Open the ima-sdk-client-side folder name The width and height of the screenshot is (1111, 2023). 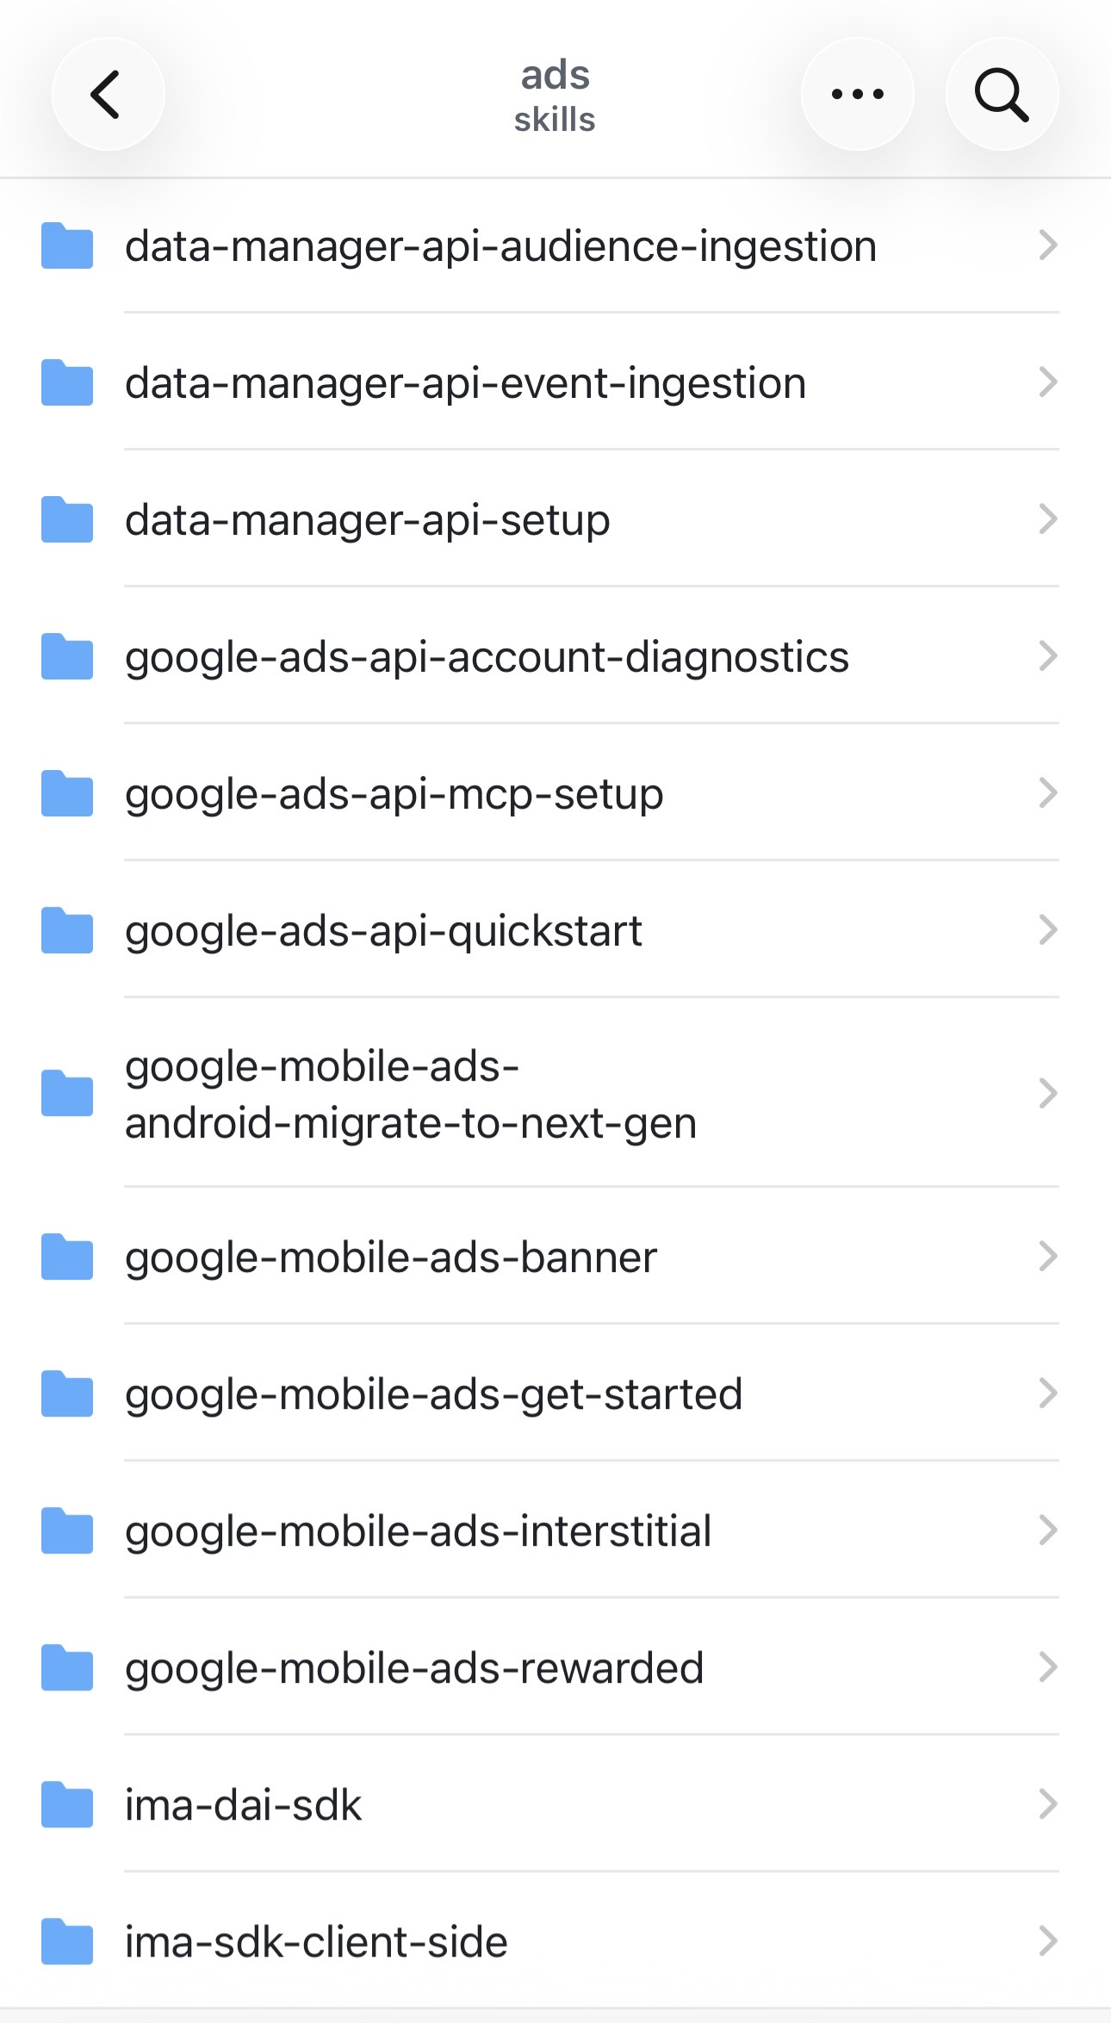(x=316, y=1943)
